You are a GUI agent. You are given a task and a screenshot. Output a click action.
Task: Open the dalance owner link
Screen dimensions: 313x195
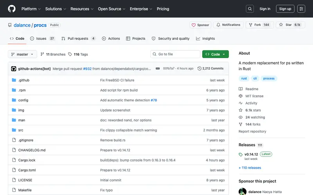[22, 25]
